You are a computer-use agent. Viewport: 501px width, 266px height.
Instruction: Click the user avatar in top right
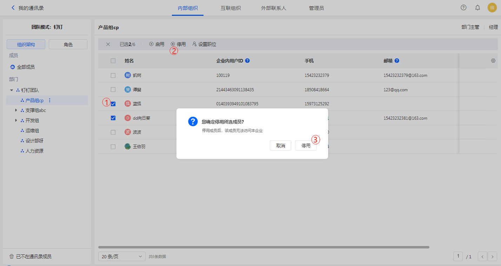coord(492,8)
